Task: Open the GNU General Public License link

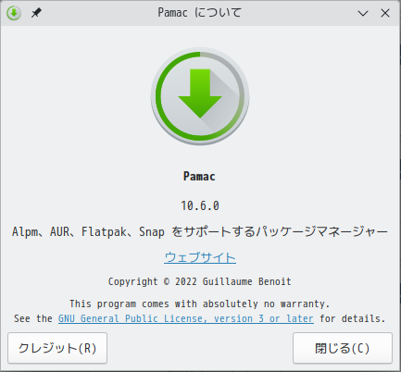Action: pyautogui.click(x=186, y=318)
